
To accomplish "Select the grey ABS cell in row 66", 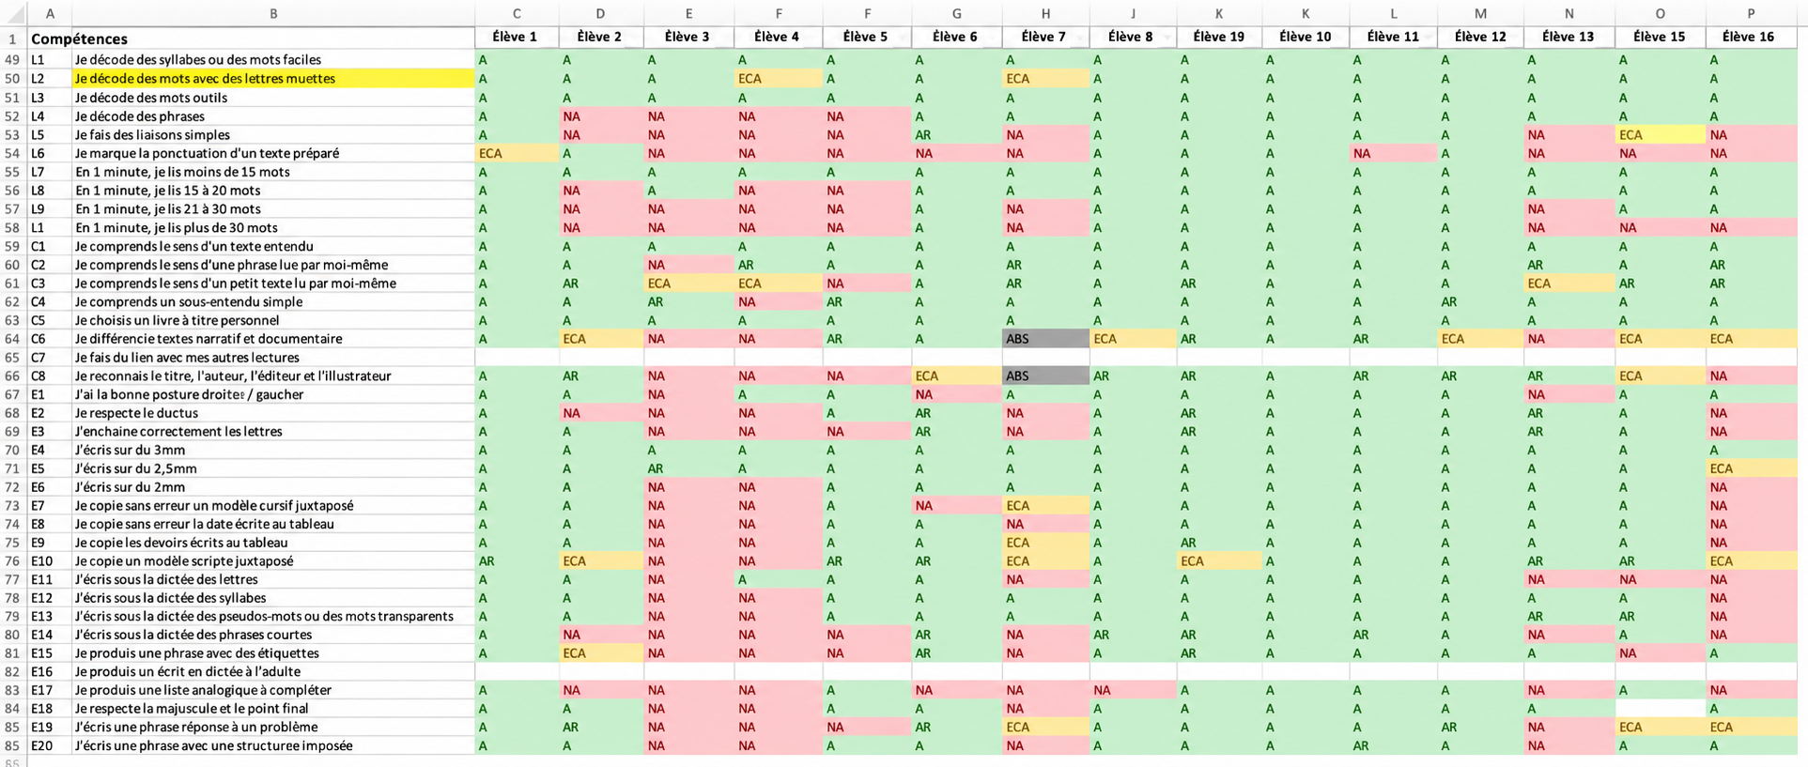I will [1045, 376].
